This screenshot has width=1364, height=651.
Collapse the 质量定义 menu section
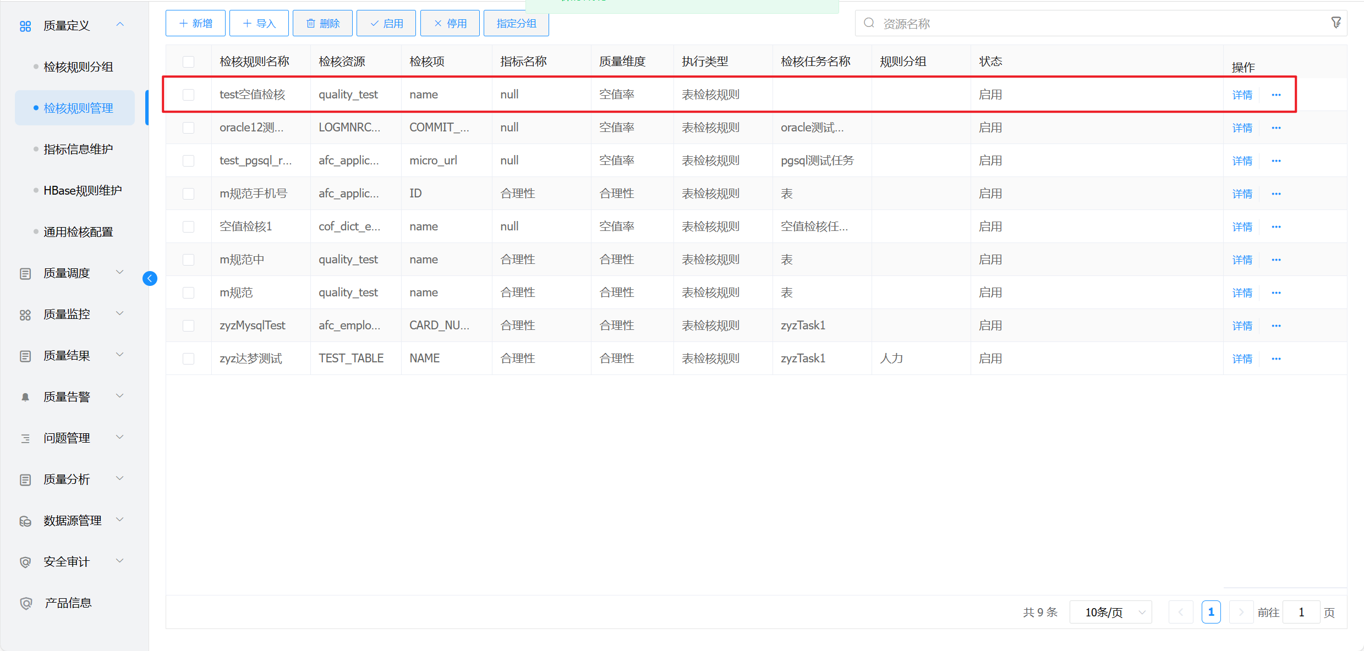[x=120, y=25]
